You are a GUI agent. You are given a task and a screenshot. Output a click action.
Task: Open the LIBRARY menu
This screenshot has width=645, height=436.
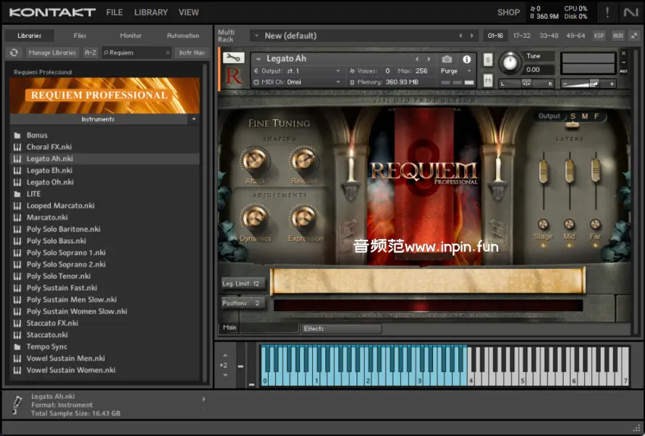coord(151,12)
